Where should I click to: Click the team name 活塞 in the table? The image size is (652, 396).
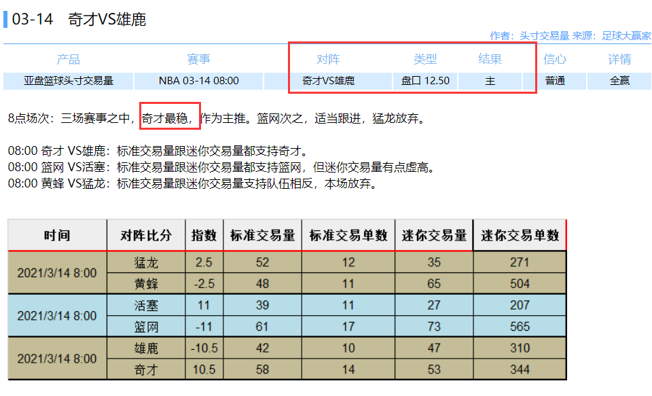(146, 305)
